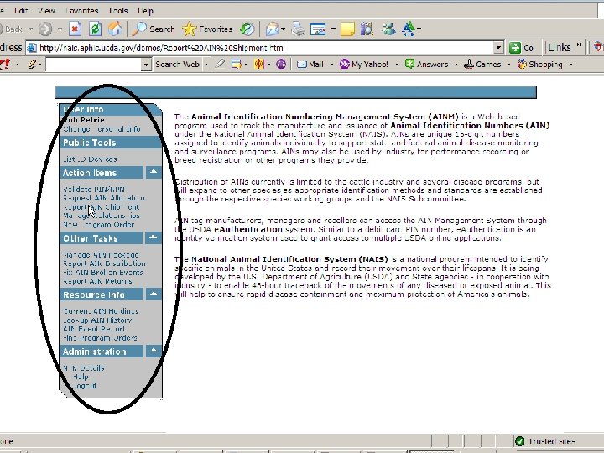Collapse the Other Tasks section arrow
The image size is (604, 453).
tap(154, 237)
